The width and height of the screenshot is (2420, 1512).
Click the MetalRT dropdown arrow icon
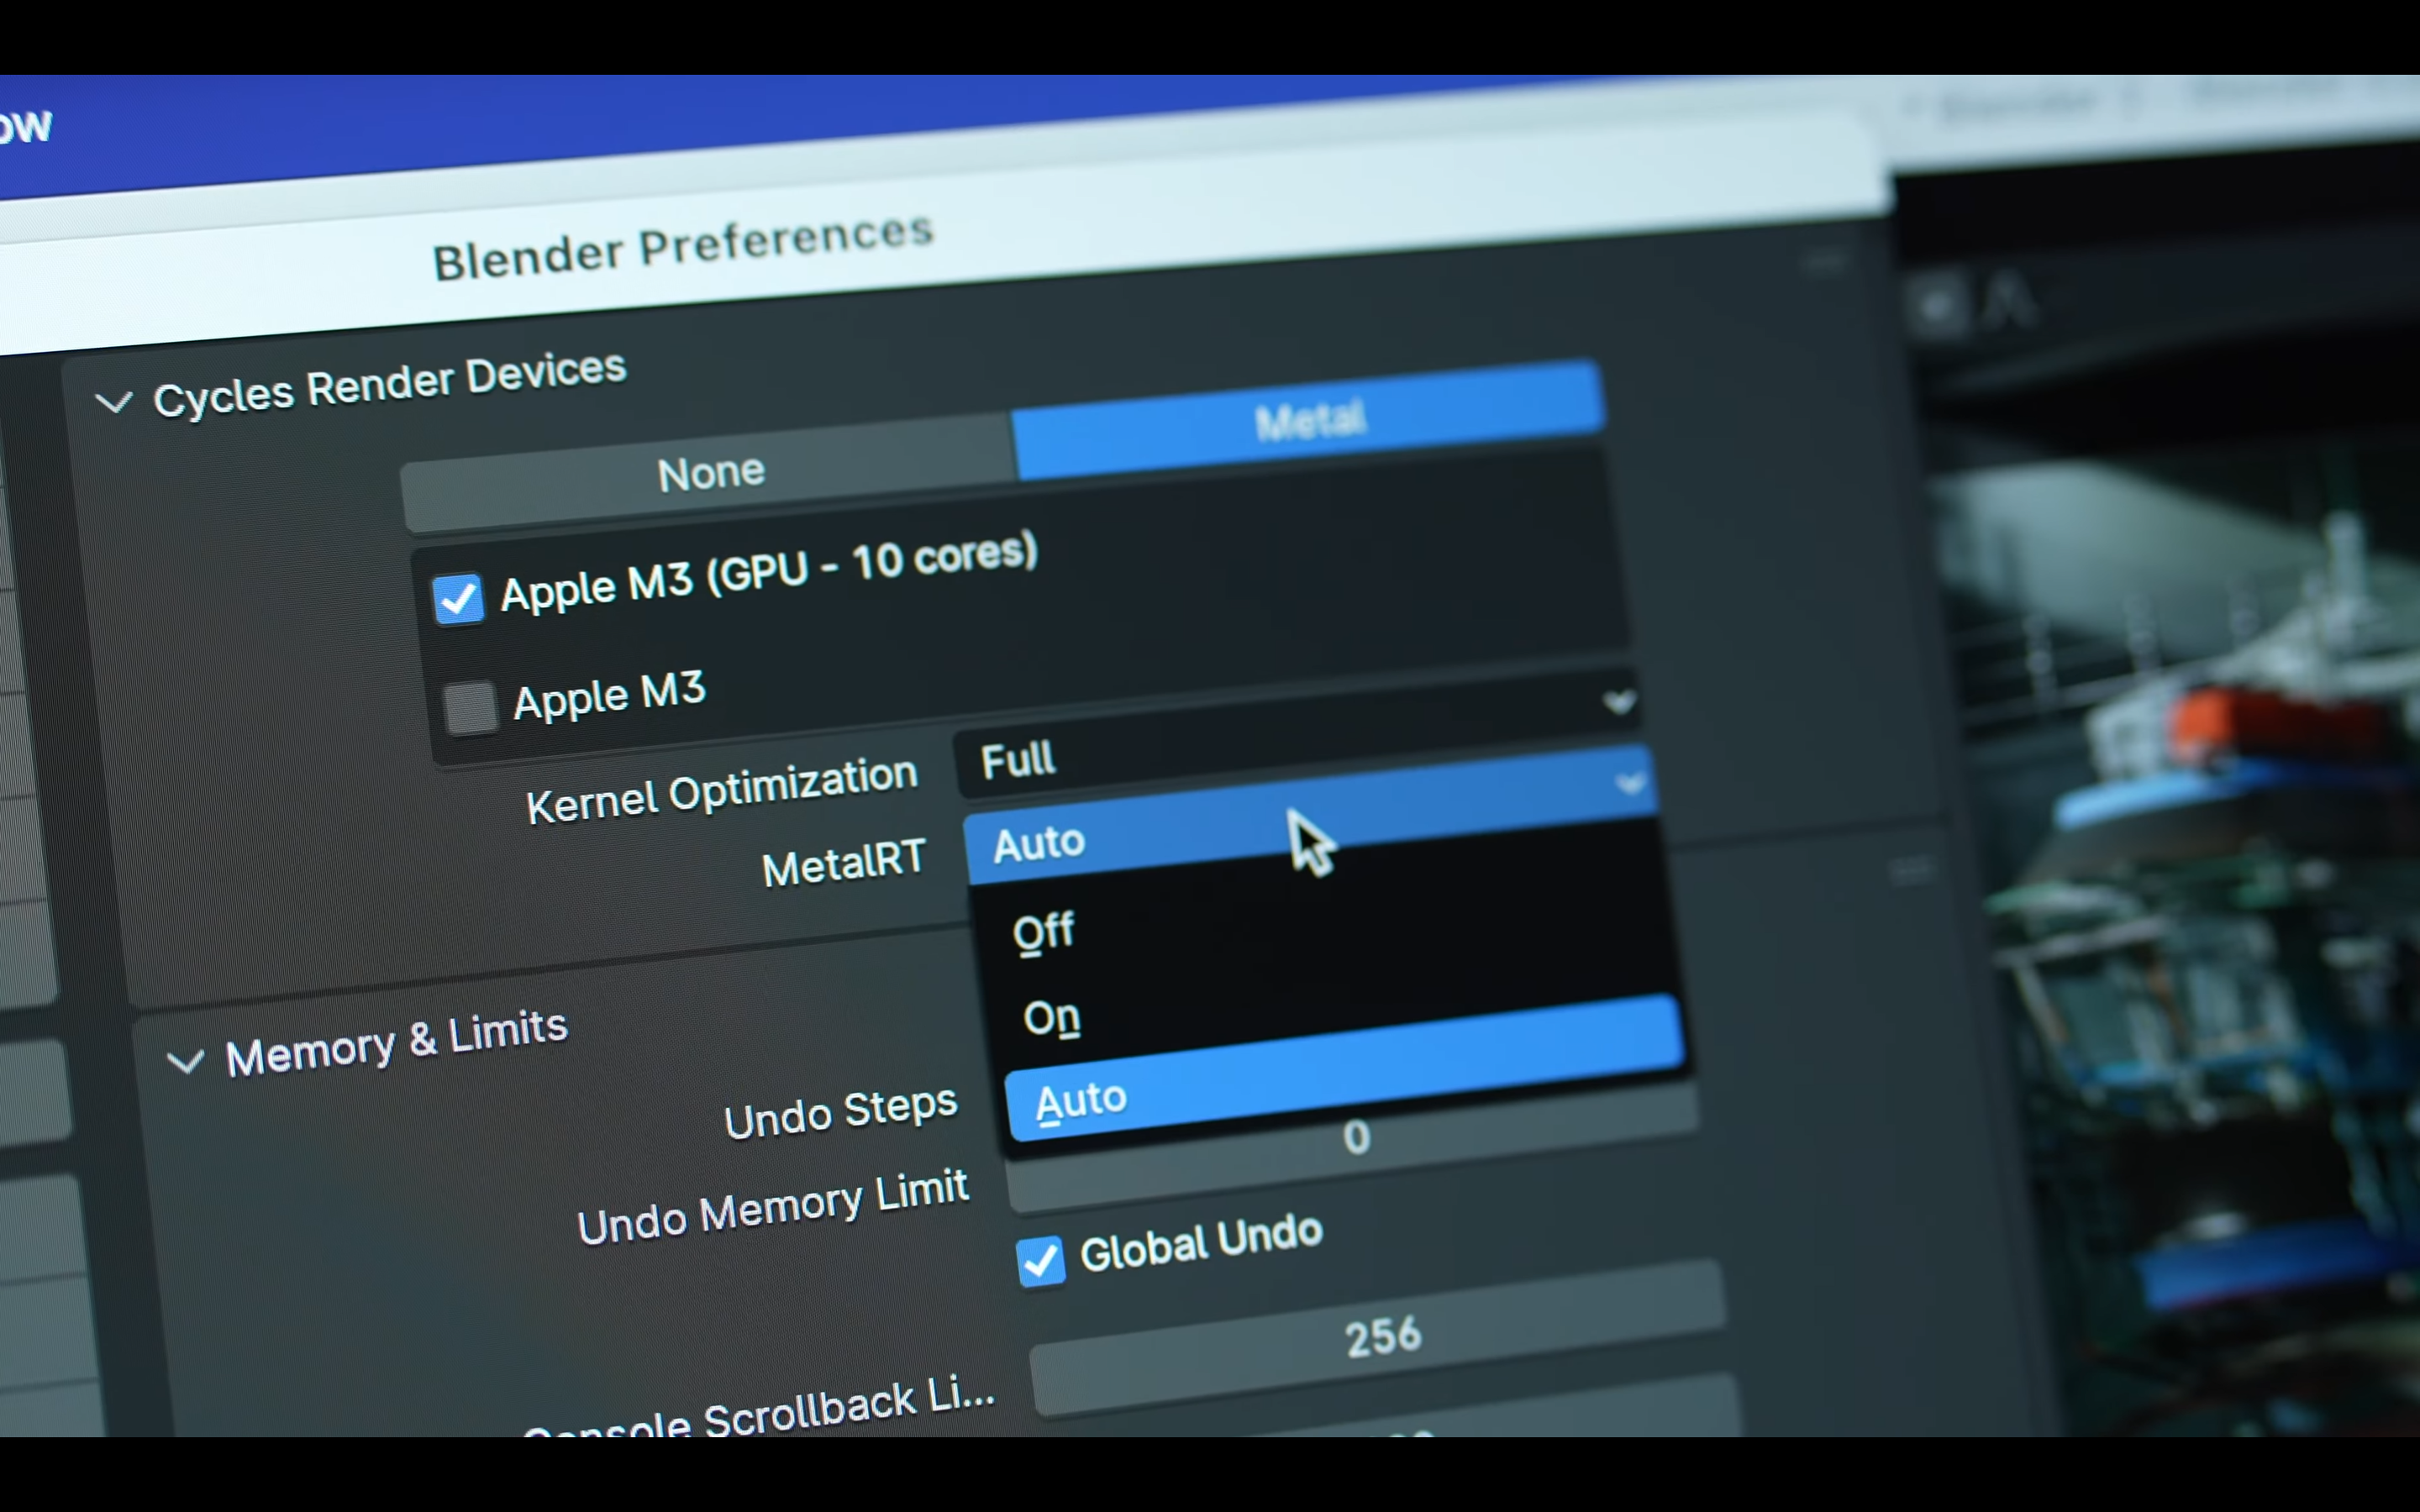[x=1630, y=782]
